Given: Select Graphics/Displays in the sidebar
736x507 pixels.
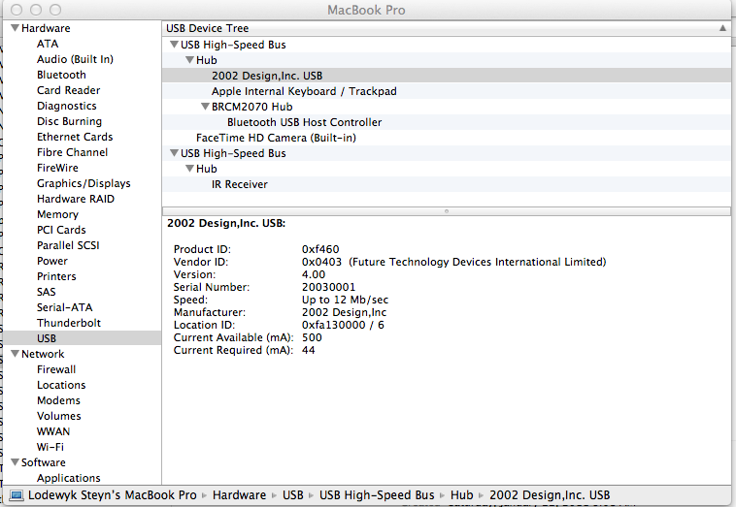Looking at the screenshot, I should click(x=84, y=183).
